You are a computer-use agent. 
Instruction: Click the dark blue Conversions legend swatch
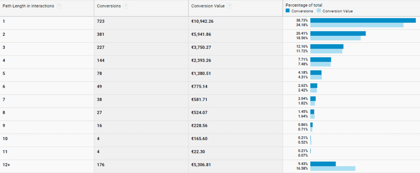pos(288,11)
